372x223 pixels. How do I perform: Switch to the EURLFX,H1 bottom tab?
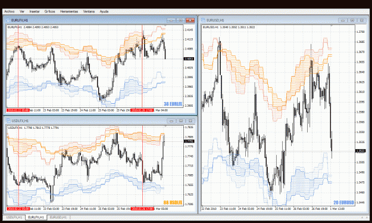36,217
